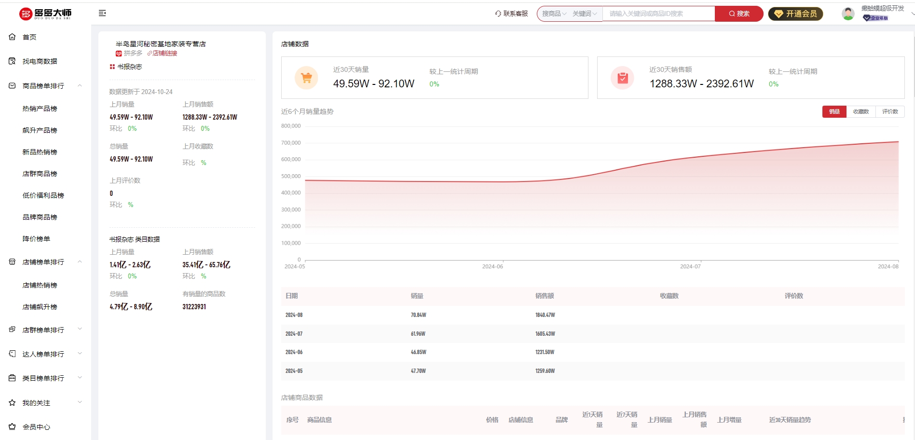Screen dimensions: 915x440
Task: Click the 会员中心 crown icon
Action: 12,426
